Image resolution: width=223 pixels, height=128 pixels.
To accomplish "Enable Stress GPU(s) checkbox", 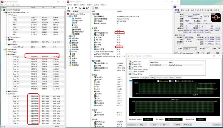I will point(133,74).
